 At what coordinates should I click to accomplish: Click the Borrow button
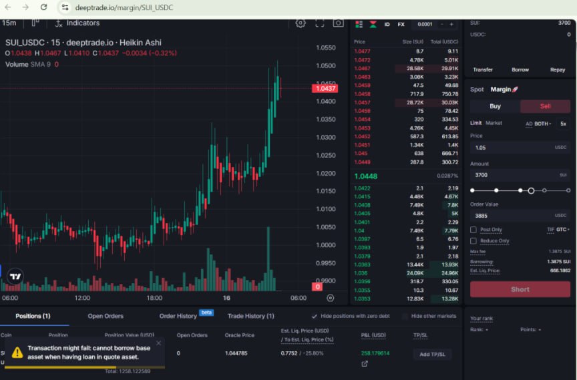(x=520, y=69)
